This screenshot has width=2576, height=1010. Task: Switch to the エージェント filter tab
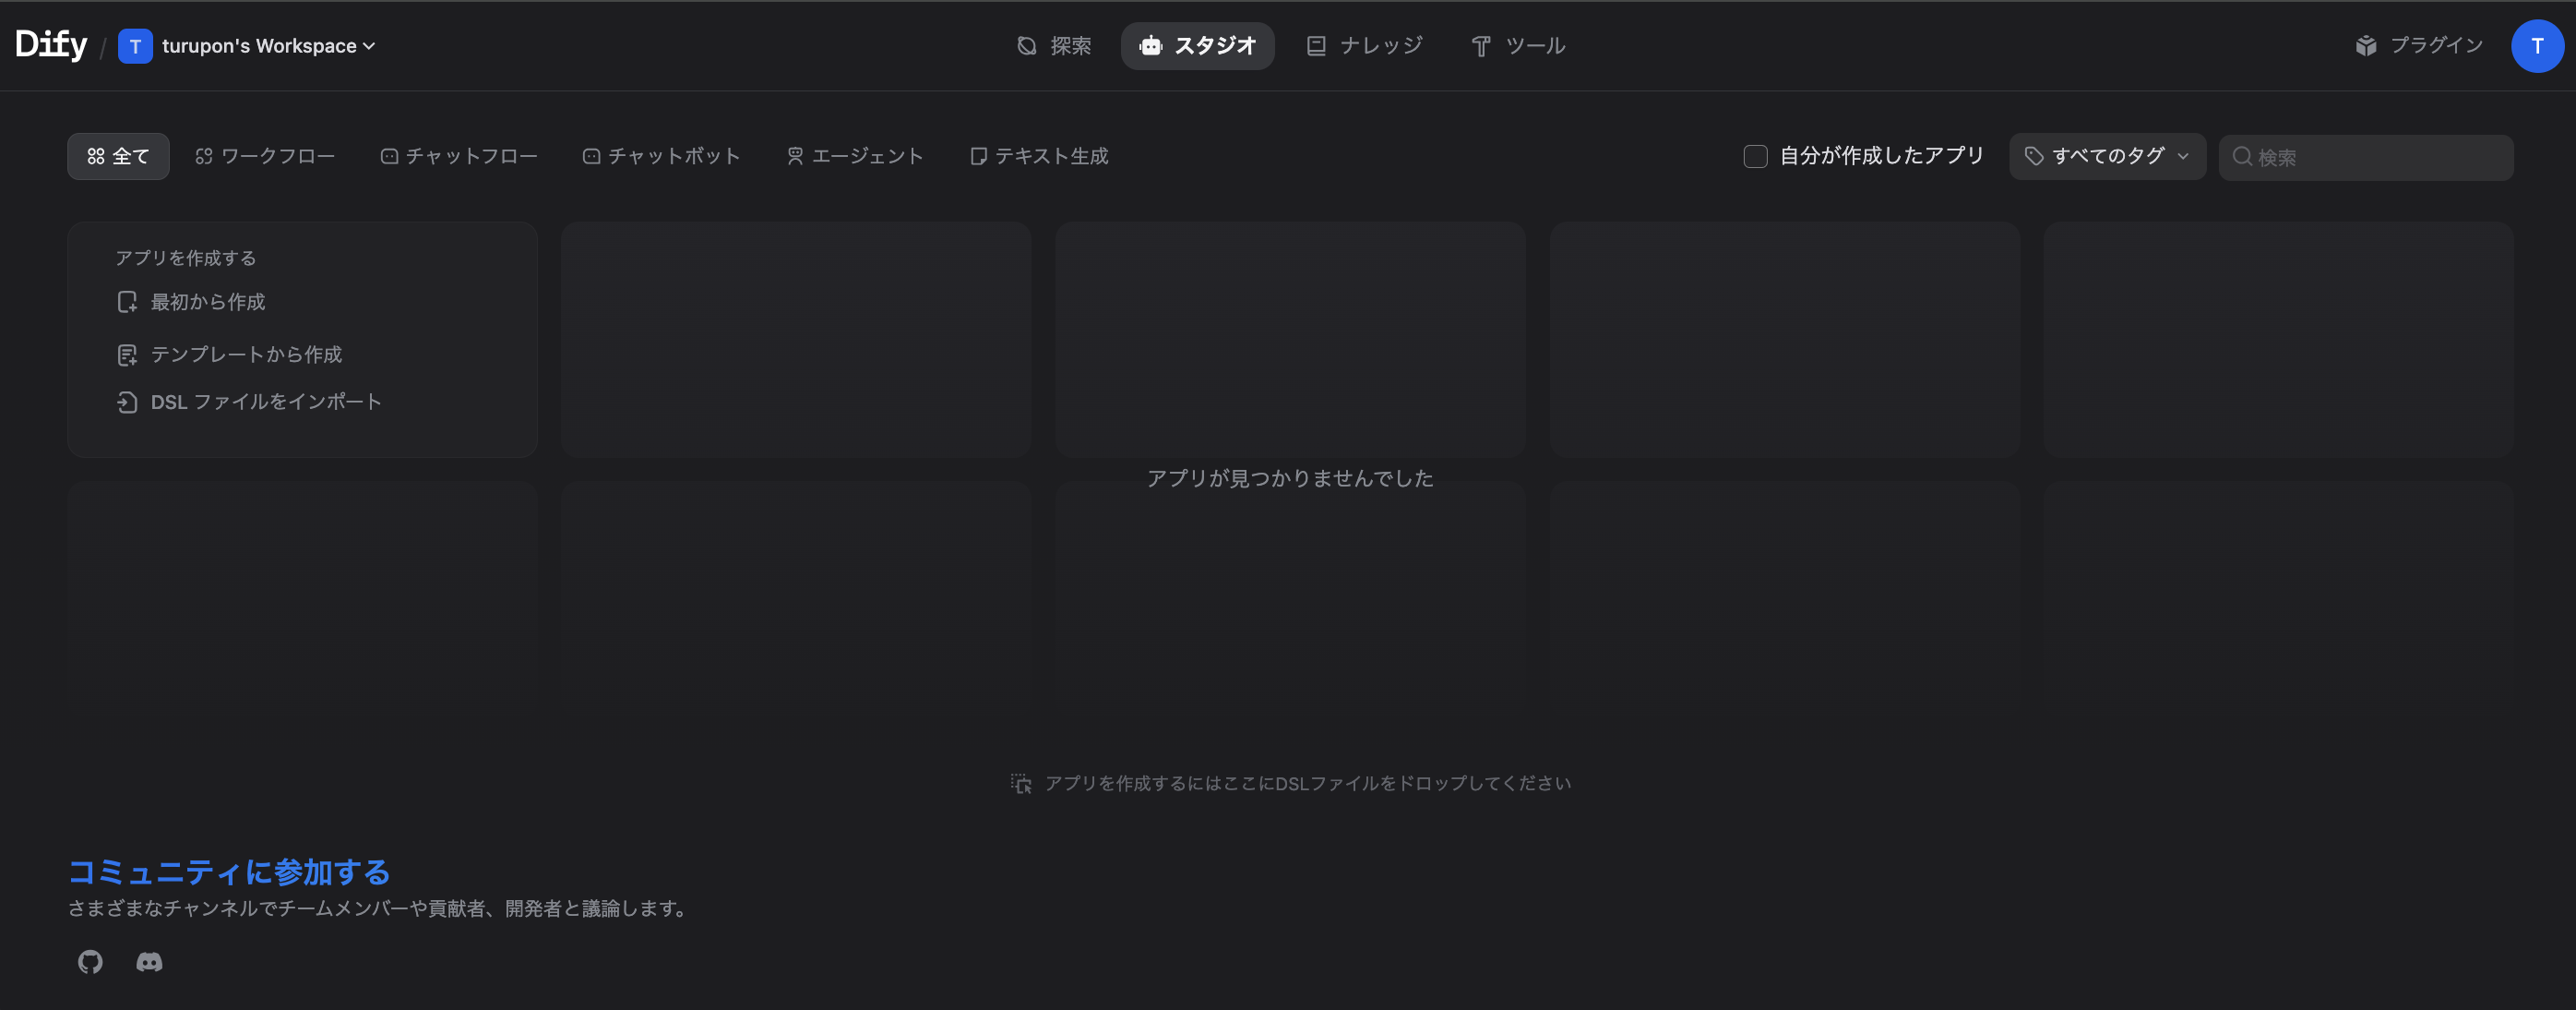[x=855, y=156]
